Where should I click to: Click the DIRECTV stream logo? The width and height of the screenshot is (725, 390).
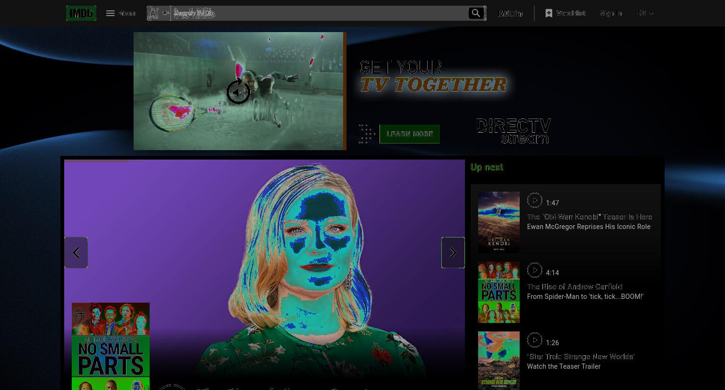514,131
